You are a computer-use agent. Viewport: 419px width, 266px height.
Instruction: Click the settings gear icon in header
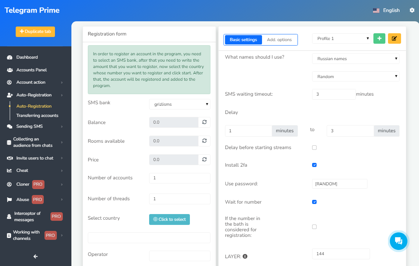click(x=412, y=10)
